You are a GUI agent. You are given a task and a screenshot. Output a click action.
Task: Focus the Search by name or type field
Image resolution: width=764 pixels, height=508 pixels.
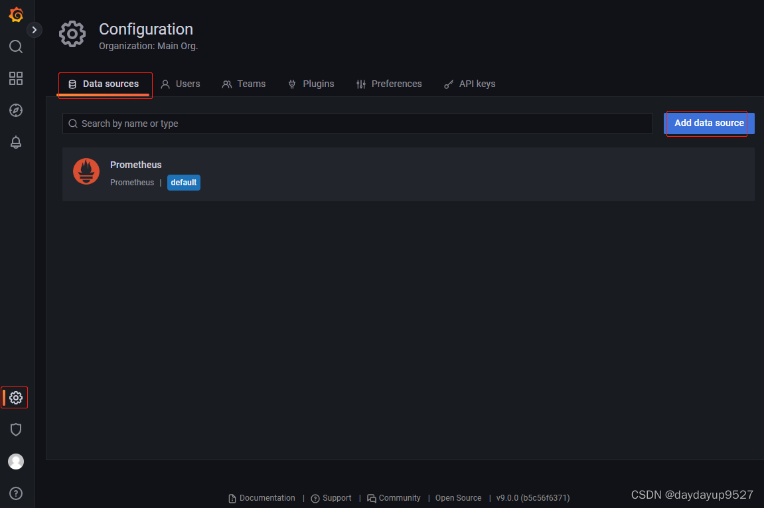point(358,124)
